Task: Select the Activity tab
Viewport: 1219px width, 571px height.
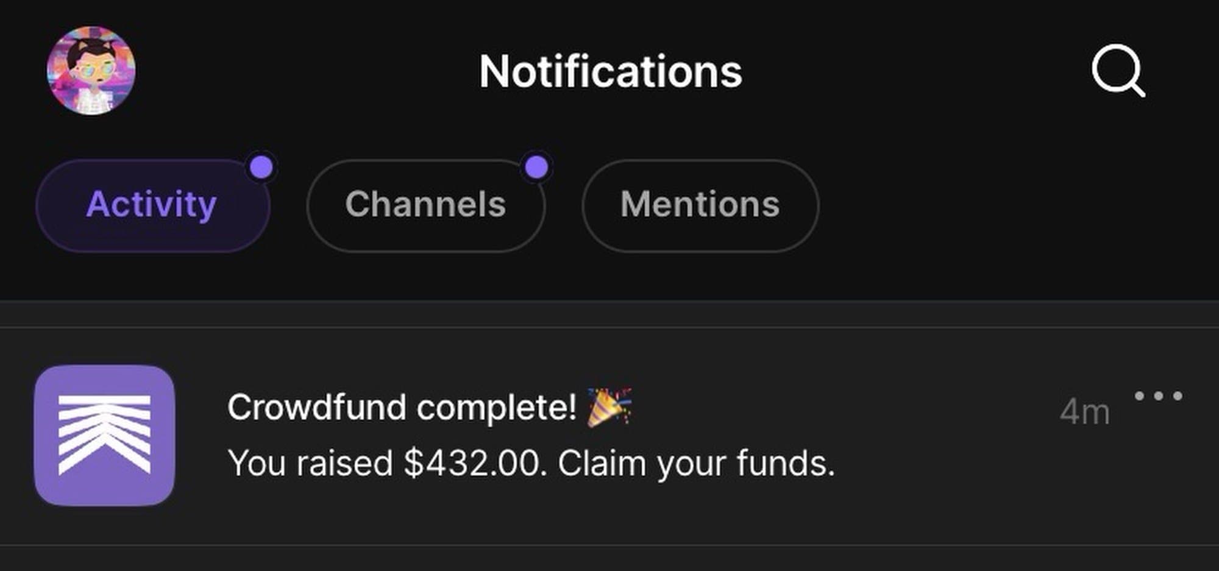Action: coord(152,205)
